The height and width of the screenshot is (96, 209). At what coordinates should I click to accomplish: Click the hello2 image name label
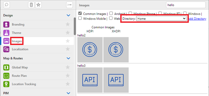[82, 35]
